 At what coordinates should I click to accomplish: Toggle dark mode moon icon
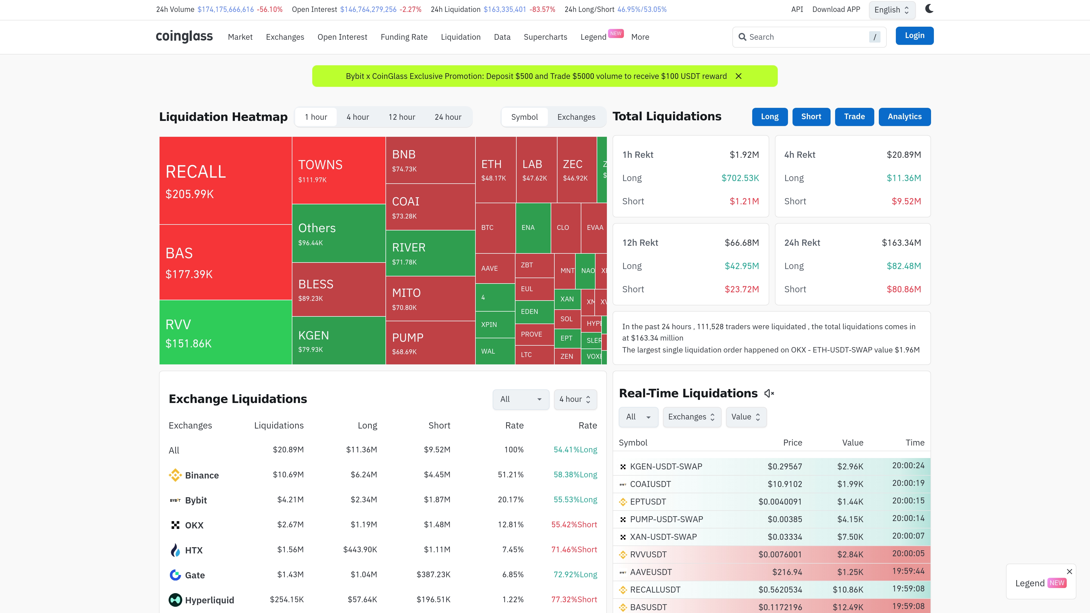(x=929, y=9)
